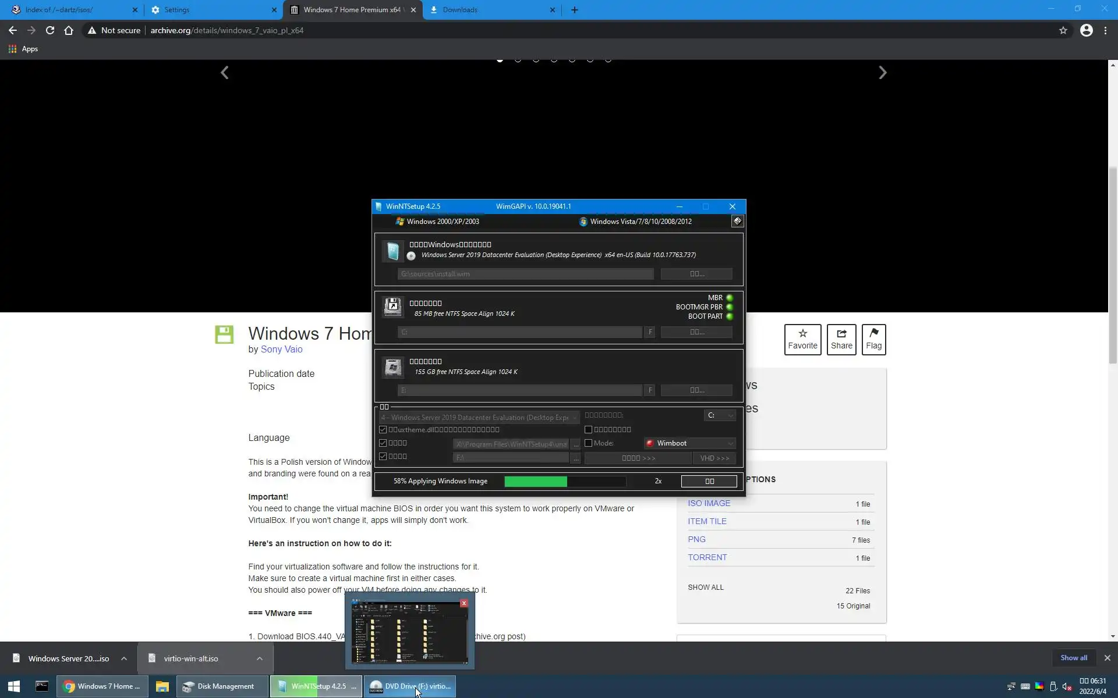Toggle the uxtheme.dll patch checkbox
This screenshot has width=1118, height=698.
[x=383, y=430]
